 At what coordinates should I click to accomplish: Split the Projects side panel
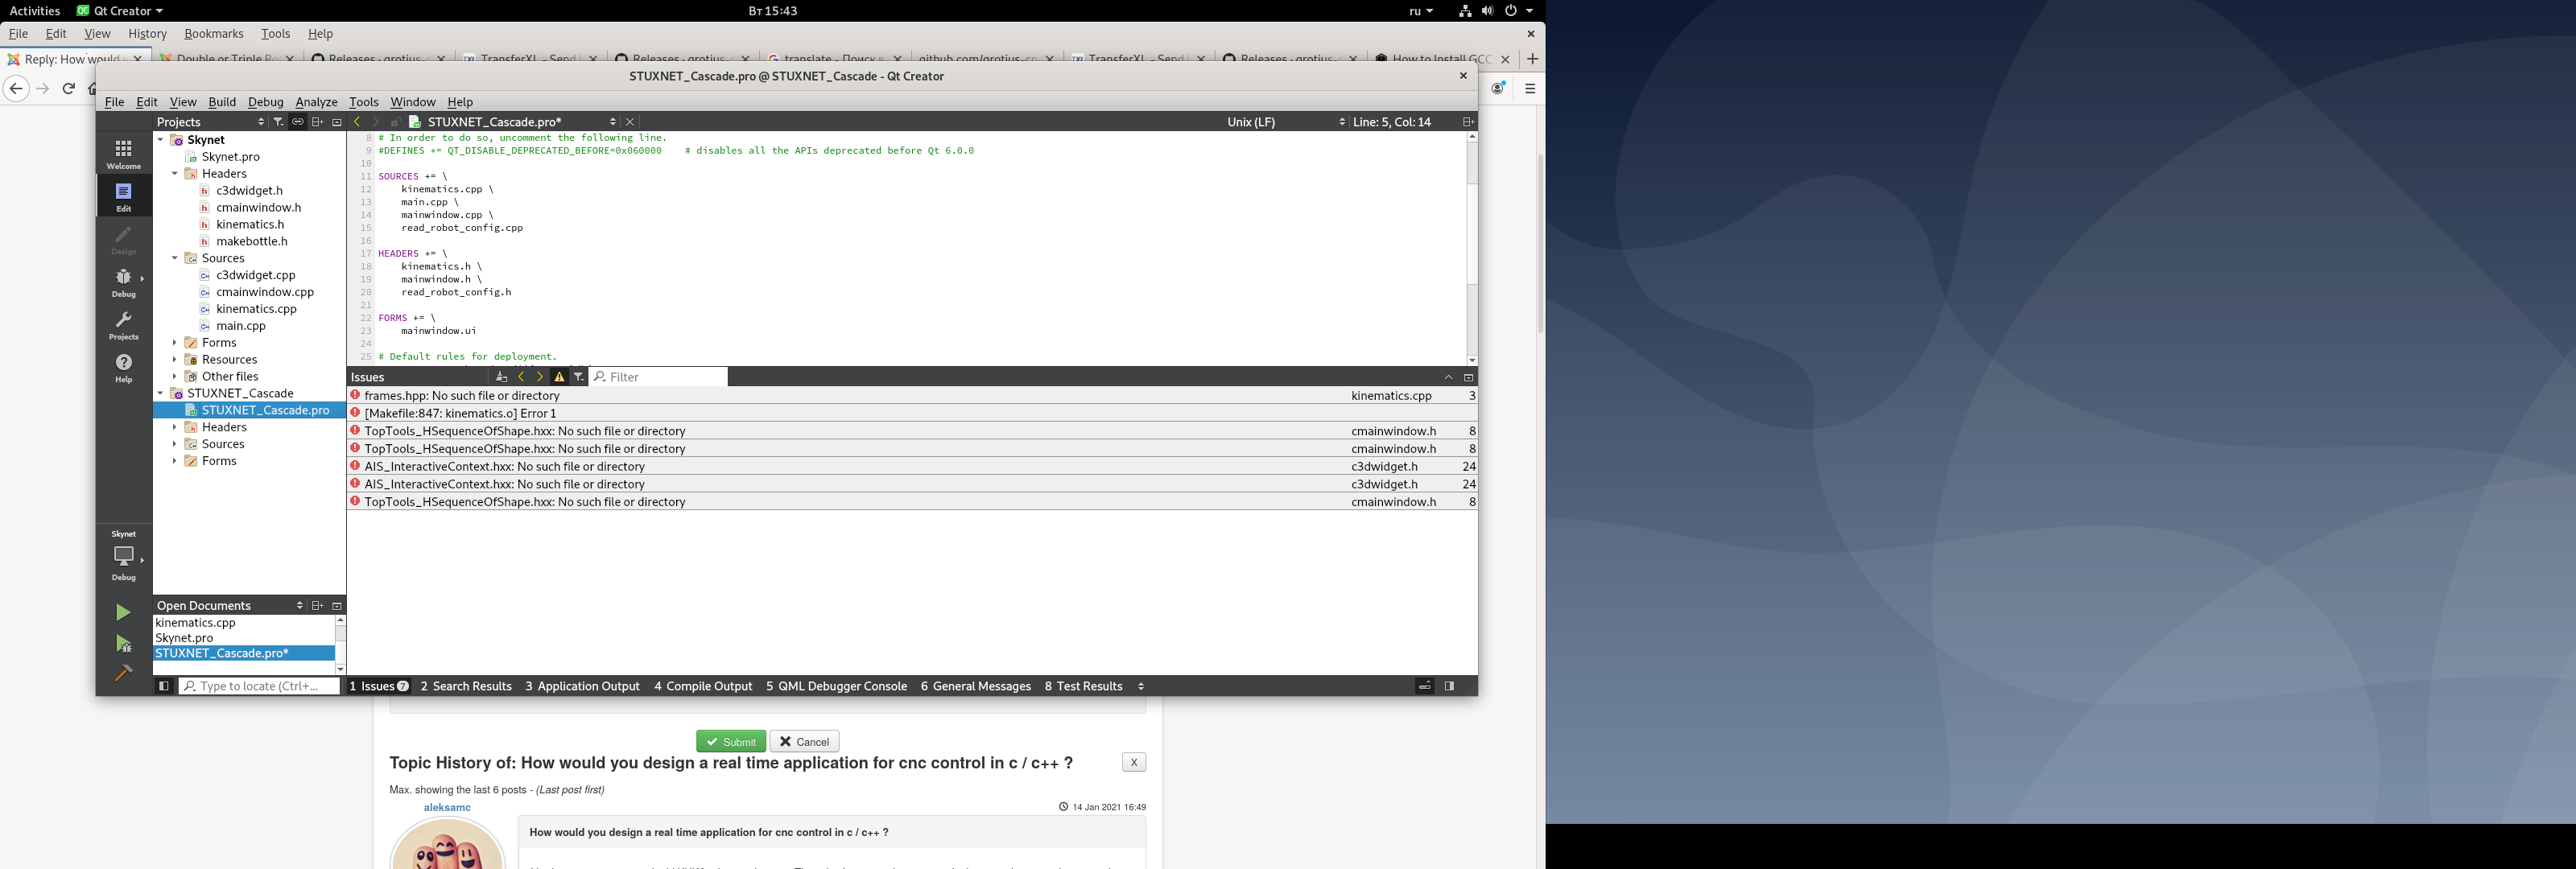click(317, 122)
